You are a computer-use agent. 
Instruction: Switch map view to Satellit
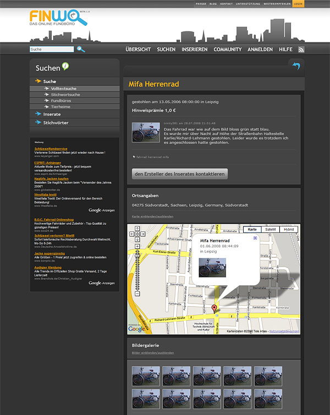271,229
